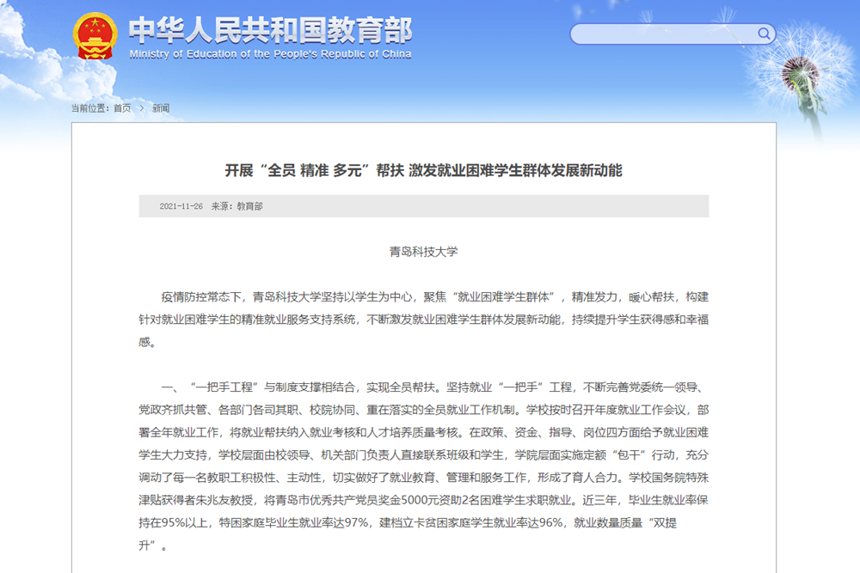Focus the search input box
860x573 pixels.
[x=662, y=34]
